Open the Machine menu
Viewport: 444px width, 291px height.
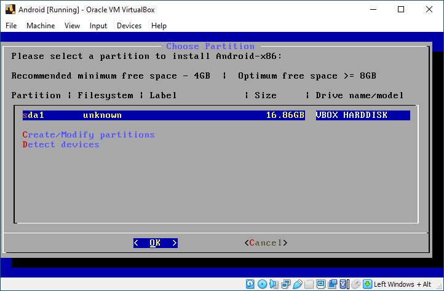click(41, 26)
